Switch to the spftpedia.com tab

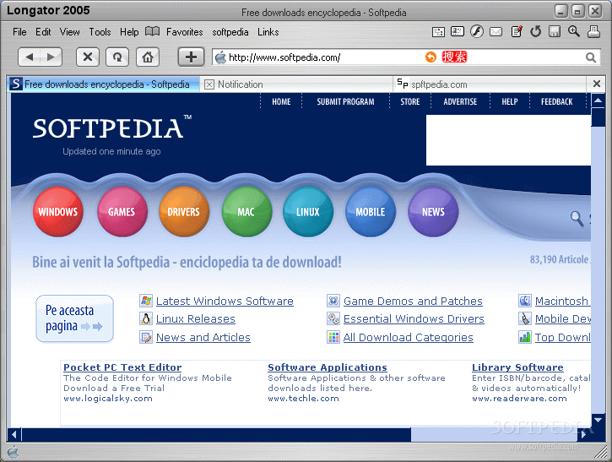tap(490, 84)
